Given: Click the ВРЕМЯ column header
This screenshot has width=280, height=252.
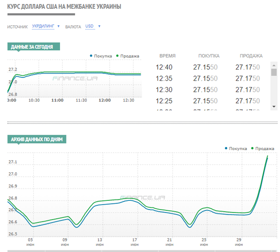Looking at the screenshot, I should [168, 56].
